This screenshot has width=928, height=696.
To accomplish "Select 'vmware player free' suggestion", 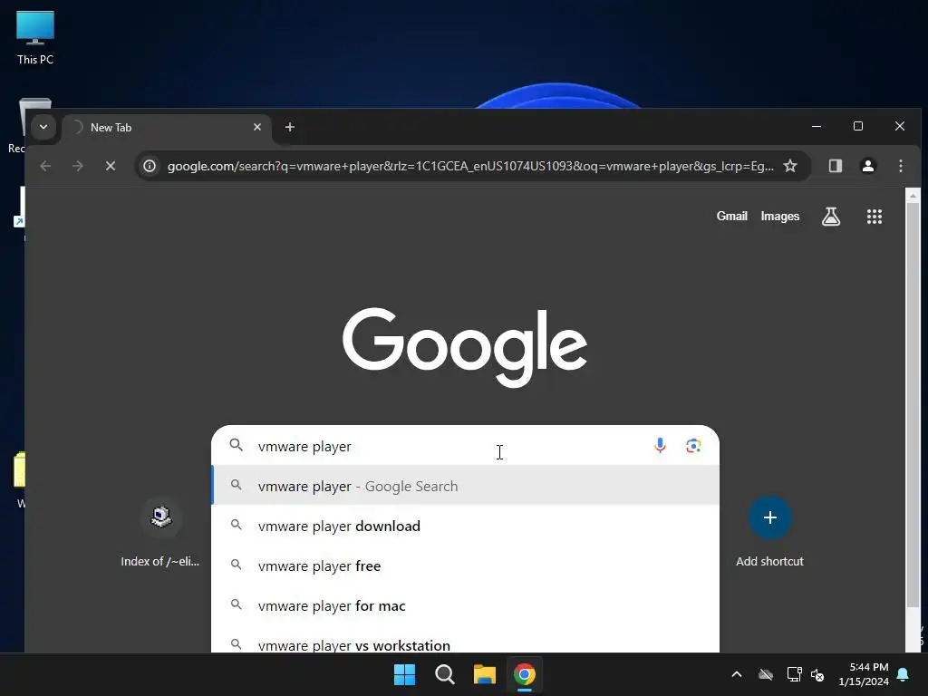I will point(466,565).
